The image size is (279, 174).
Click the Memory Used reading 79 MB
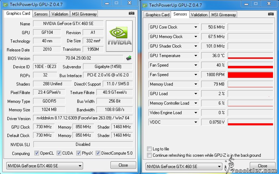pos(214,84)
